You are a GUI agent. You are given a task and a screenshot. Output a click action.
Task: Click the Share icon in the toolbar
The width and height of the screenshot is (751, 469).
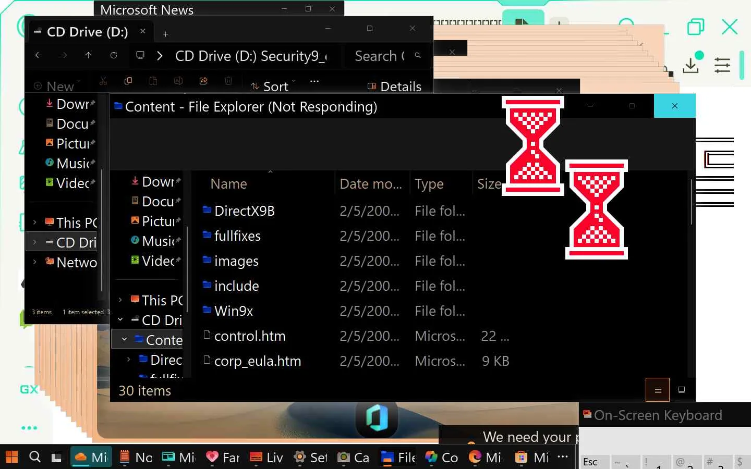pos(203,81)
